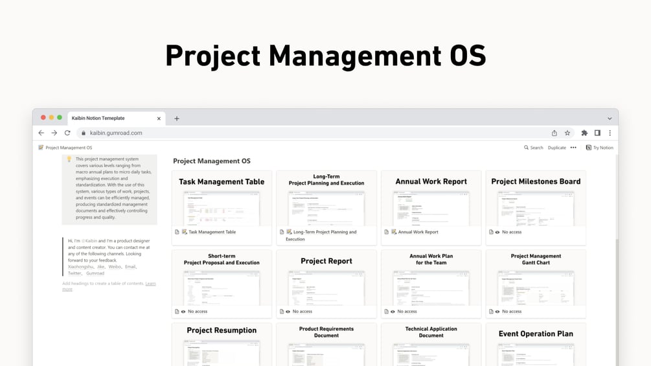The image size is (651, 366).
Task: Open the Annual Work Report card thumbnail
Action: 431,199
